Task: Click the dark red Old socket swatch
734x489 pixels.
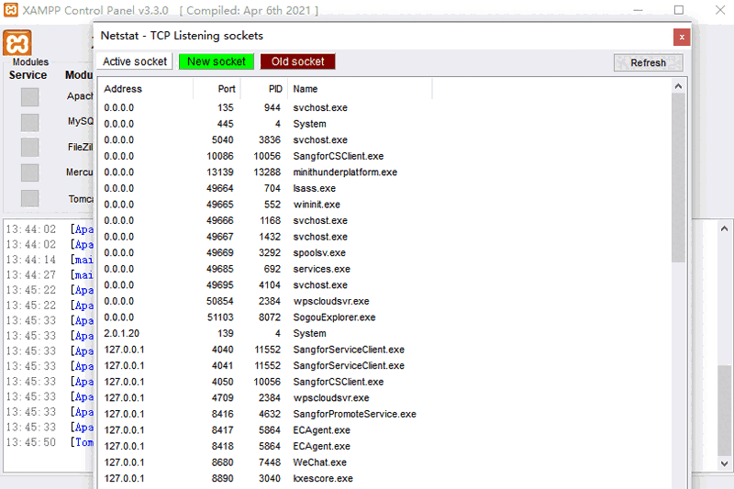Action: (298, 61)
